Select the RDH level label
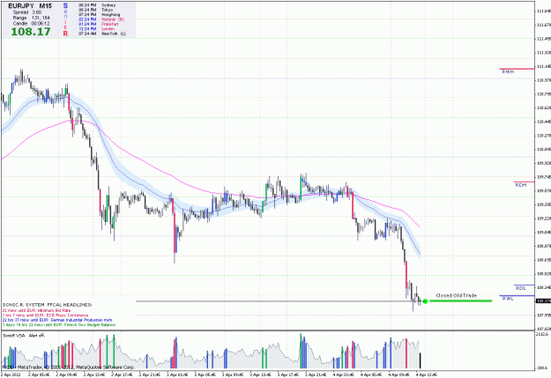 [520, 185]
